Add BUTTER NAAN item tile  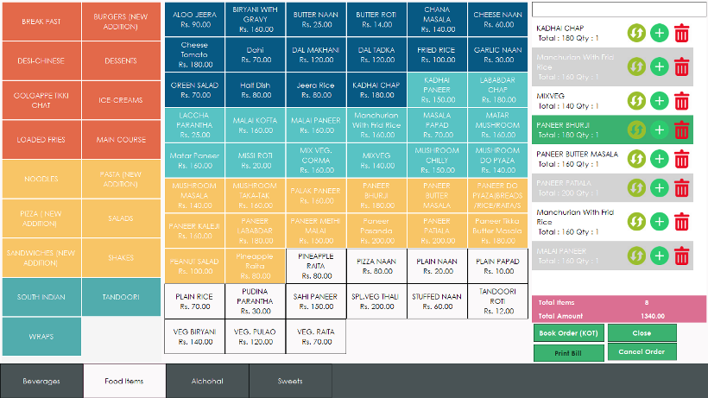(x=316, y=19)
